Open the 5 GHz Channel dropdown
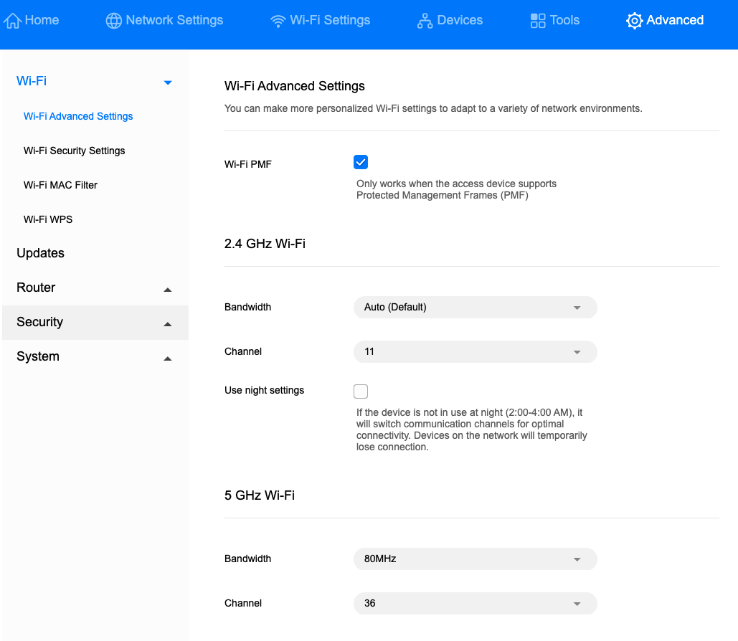Viewport: 738px width, 641px height. 475,603
